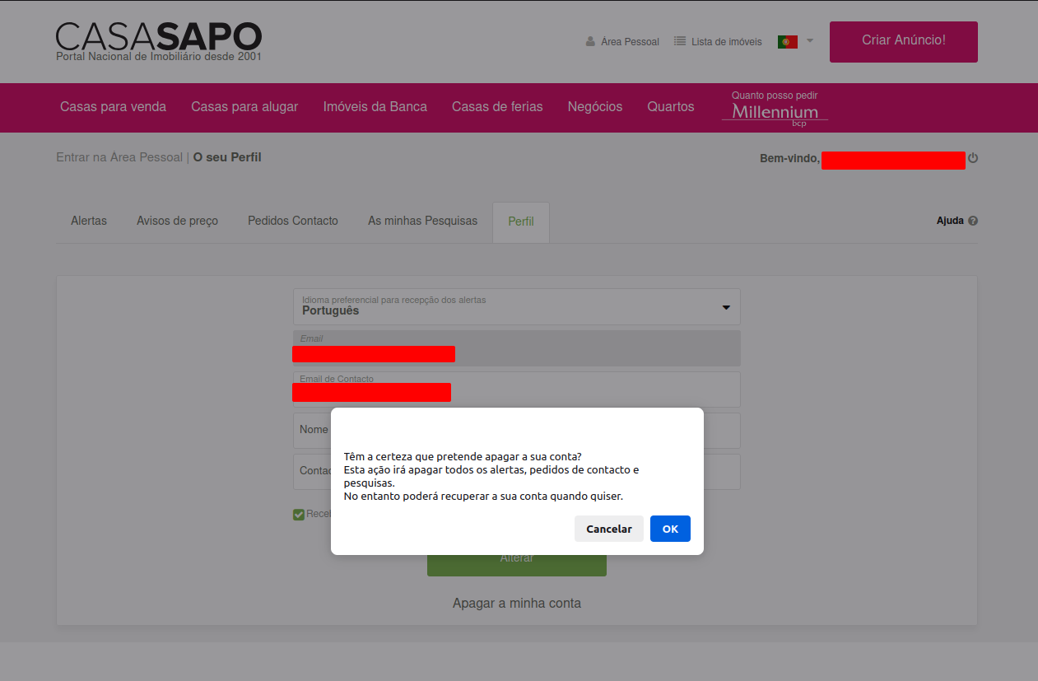Click the Ajuda question mark icon
1038x681 pixels.
click(x=973, y=221)
